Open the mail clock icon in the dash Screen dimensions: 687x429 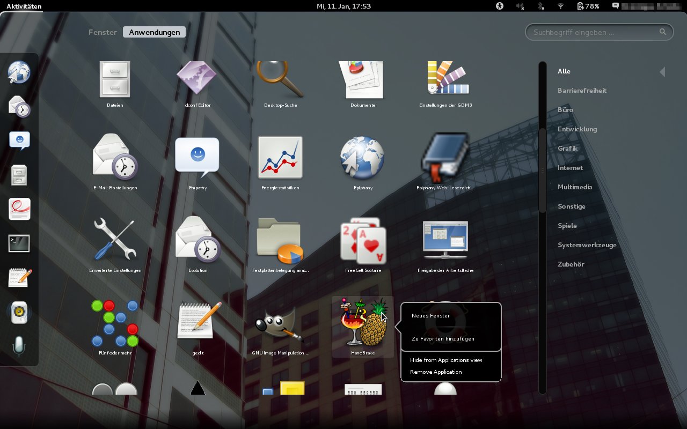point(19,106)
